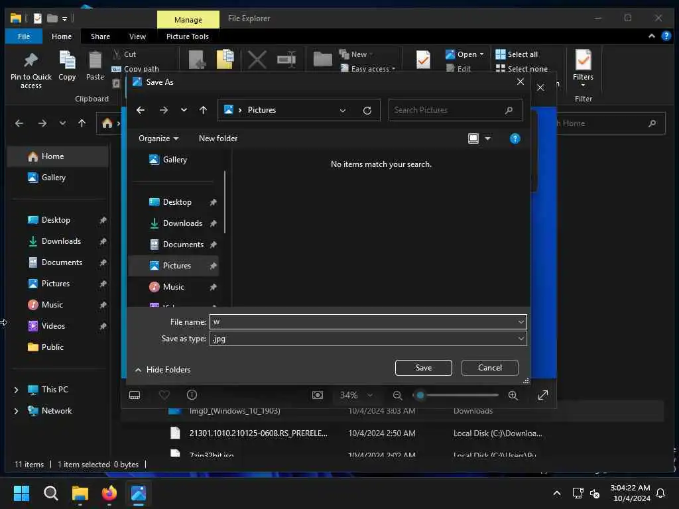Image resolution: width=679 pixels, height=509 pixels.
Task: Click Select all in ribbon
Action: click(x=517, y=54)
